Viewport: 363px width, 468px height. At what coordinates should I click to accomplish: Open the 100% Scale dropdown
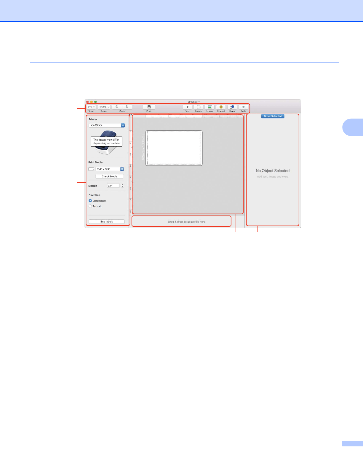click(104, 107)
